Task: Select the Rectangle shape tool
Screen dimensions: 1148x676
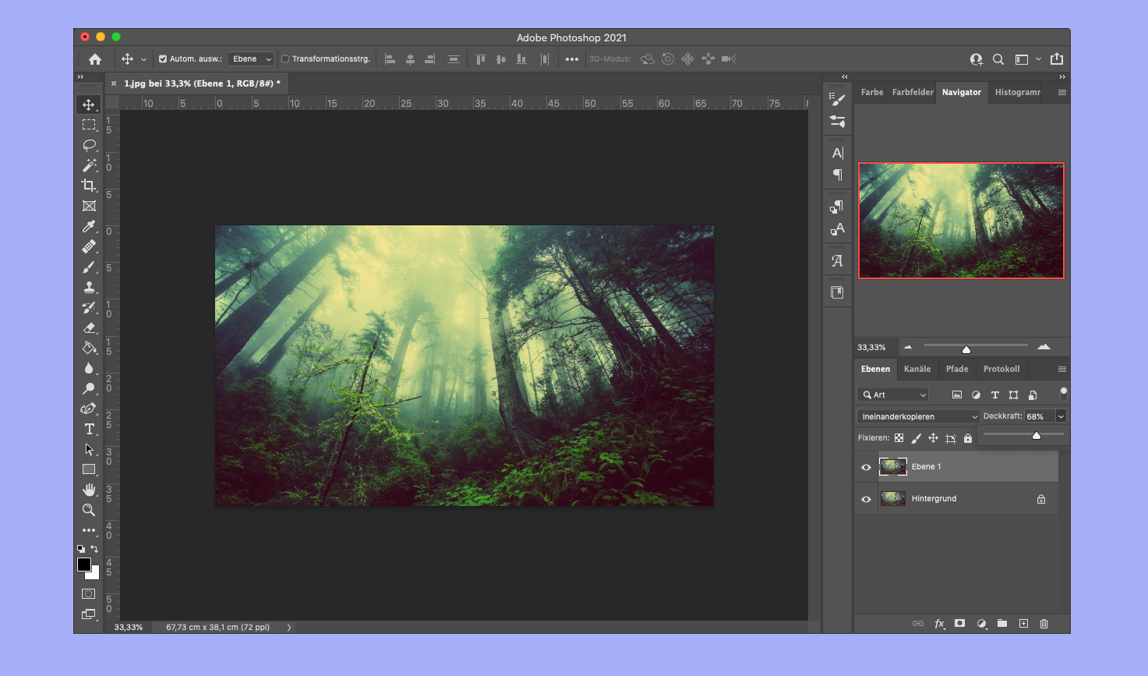Action: (89, 469)
